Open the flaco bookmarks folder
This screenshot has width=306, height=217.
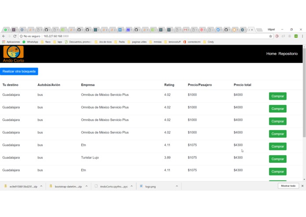coord(46,42)
